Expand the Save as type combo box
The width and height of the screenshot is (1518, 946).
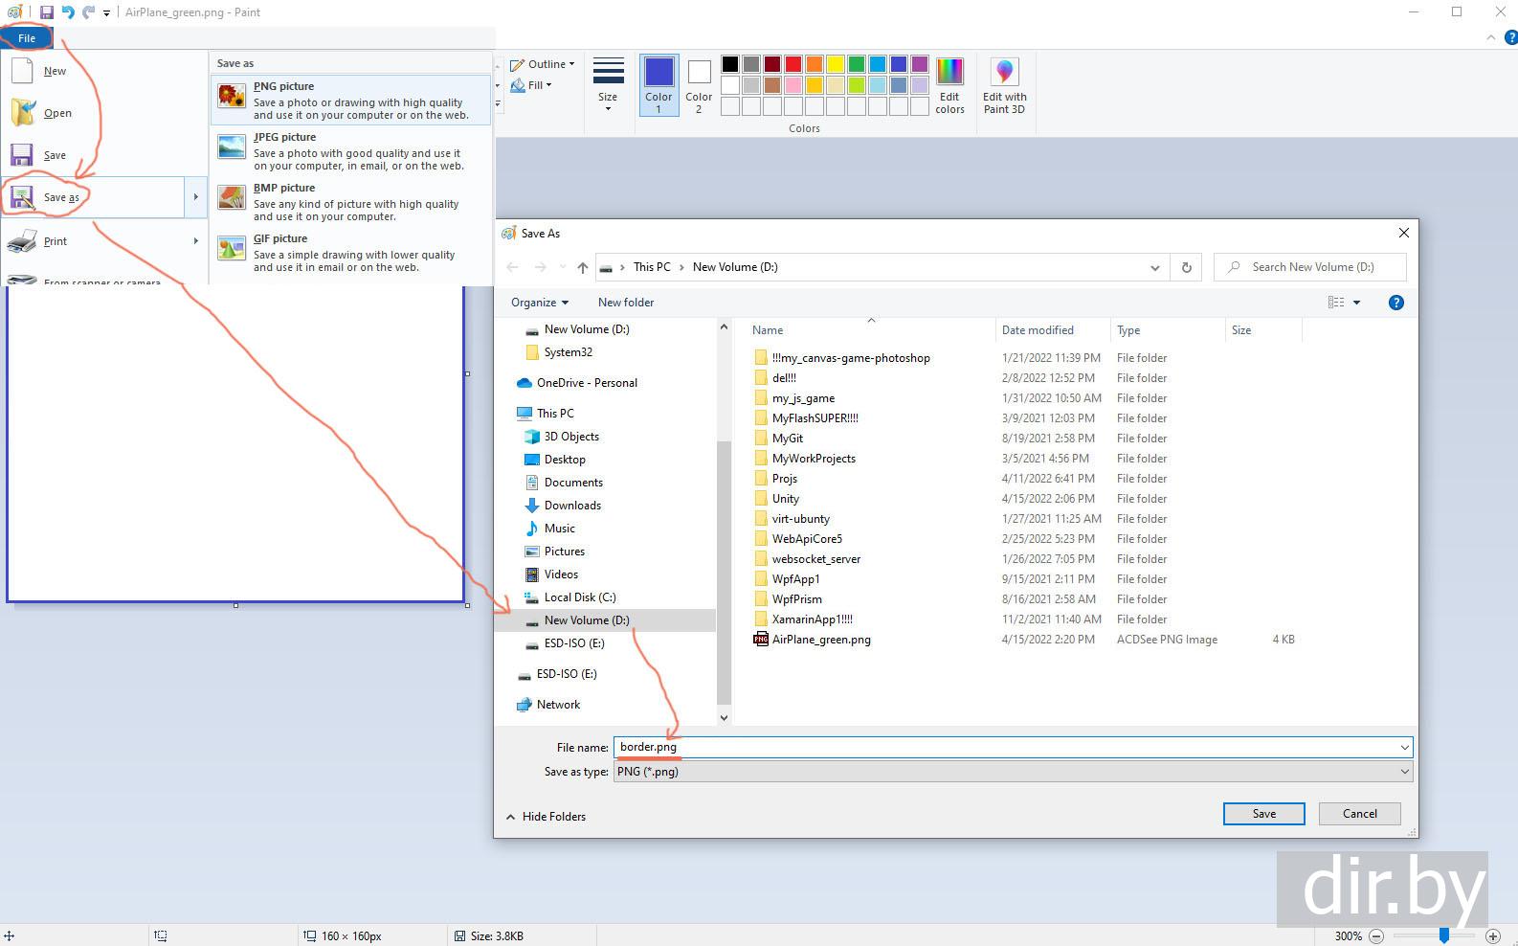[x=1404, y=772]
